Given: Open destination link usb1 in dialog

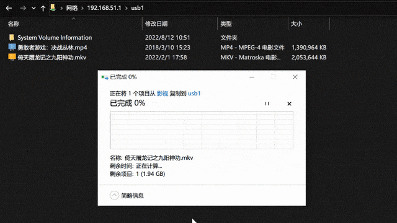Looking at the screenshot, I should 194,94.
